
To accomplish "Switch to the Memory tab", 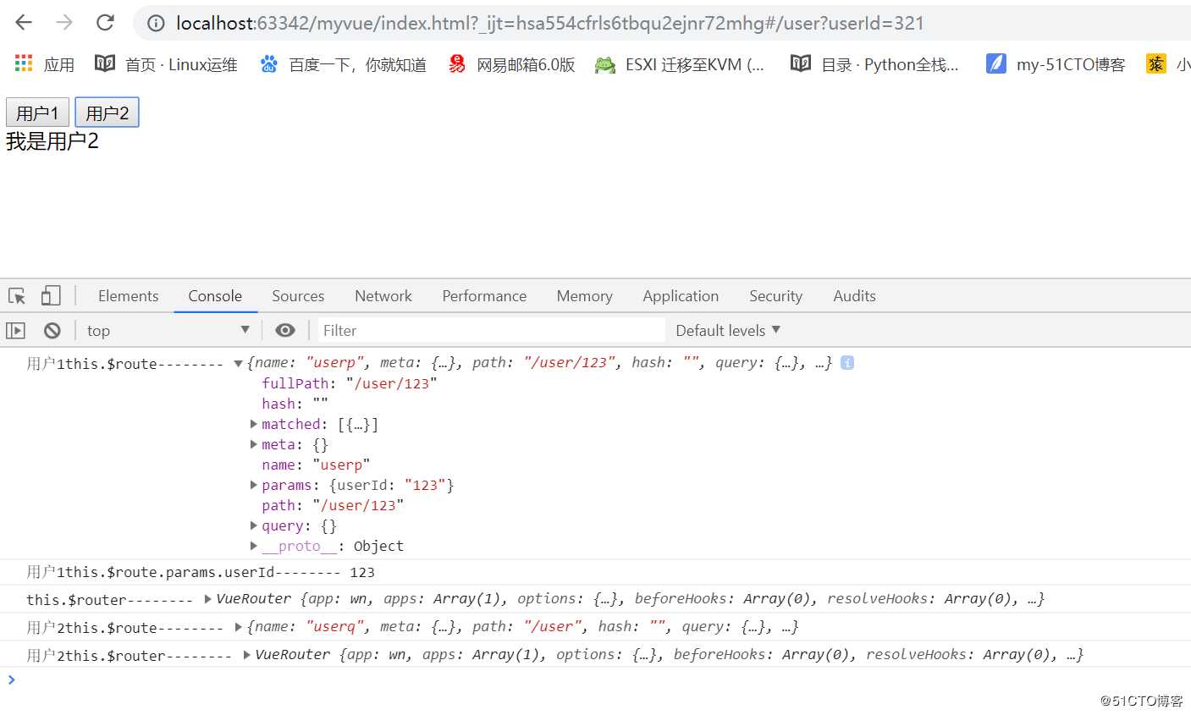I will pos(584,296).
